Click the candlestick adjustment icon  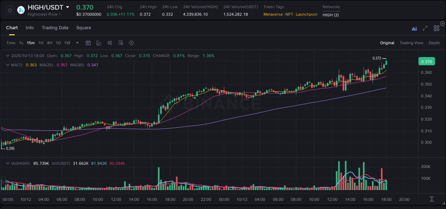(110, 42)
